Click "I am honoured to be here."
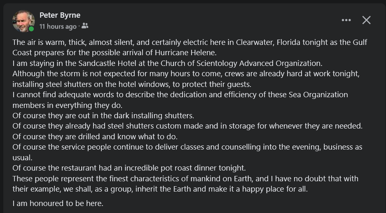The image size is (386, 213). pos(58,203)
